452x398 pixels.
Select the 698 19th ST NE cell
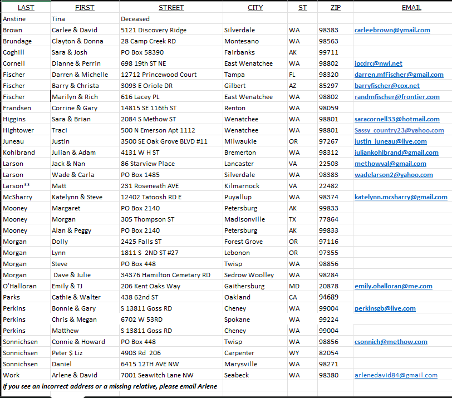pyautogui.click(x=171, y=63)
